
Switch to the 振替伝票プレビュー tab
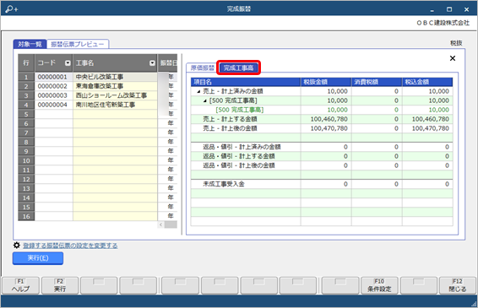[78, 44]
